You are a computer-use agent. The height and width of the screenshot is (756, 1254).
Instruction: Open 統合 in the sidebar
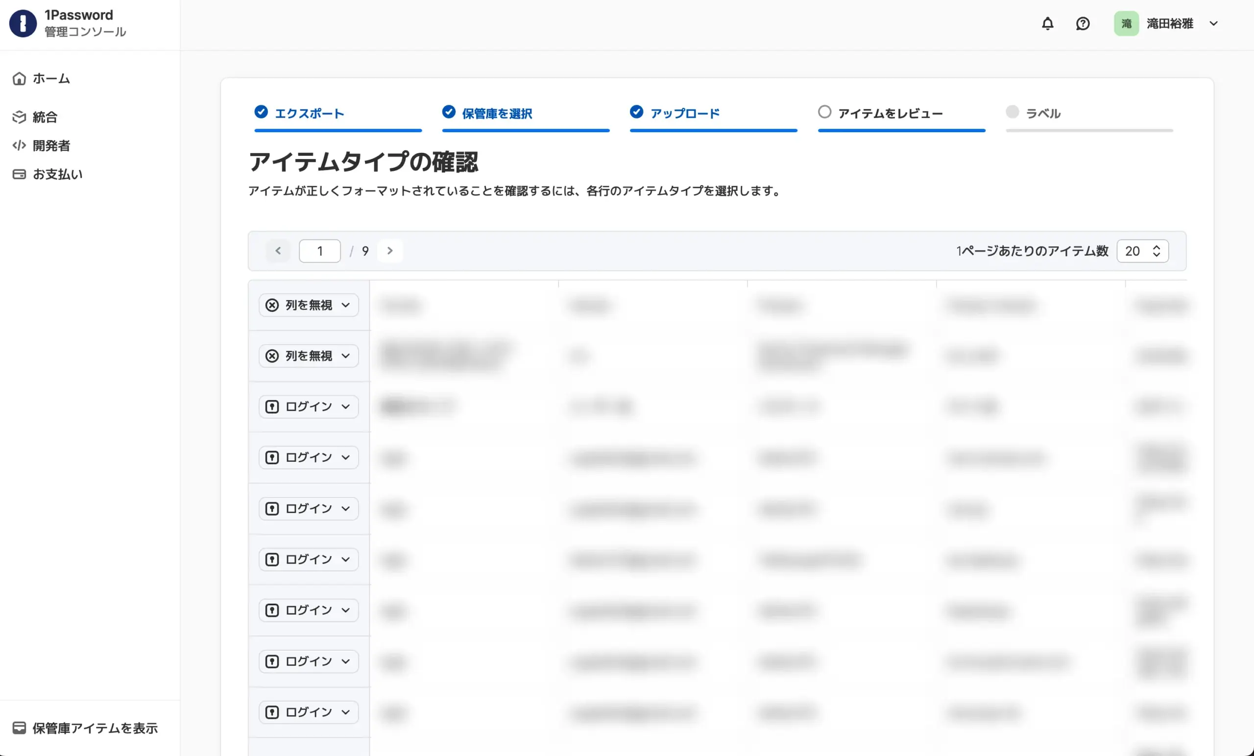(x=35, y=117)
